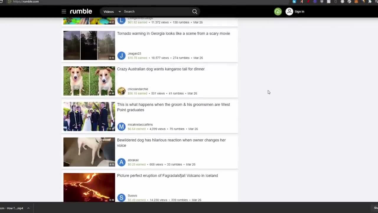Open chicoandarchie channel name
The width and height of the screenshot is (378, 213).
[138, 89]
